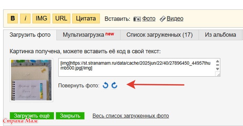Switch to the Загрузить фото tab
The width and height of the screenshot is (243, 126).
30,35
